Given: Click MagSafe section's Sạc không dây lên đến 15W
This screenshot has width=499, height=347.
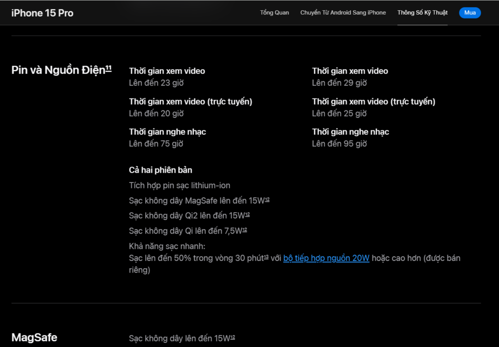Looking at the screenshot, I should (179, 338).
